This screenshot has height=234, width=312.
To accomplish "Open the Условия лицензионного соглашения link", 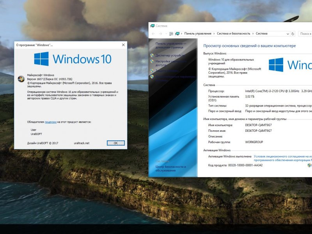I will 283,158.
